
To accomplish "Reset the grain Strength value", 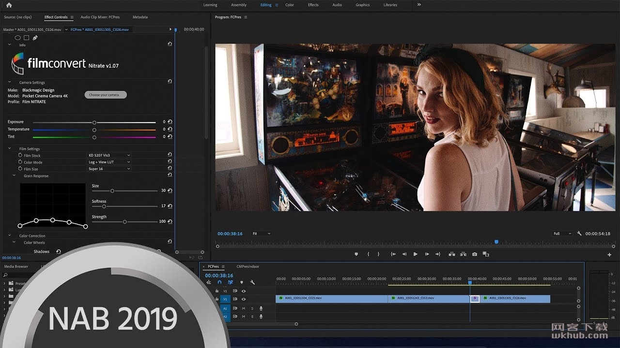I will click(x=170, y=221).
